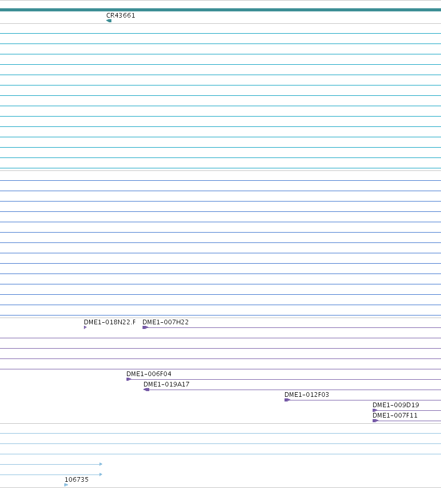Select the light blue 106735 arrow glyph
Viewport: 441px width, 488px height.
coord(66,485)
